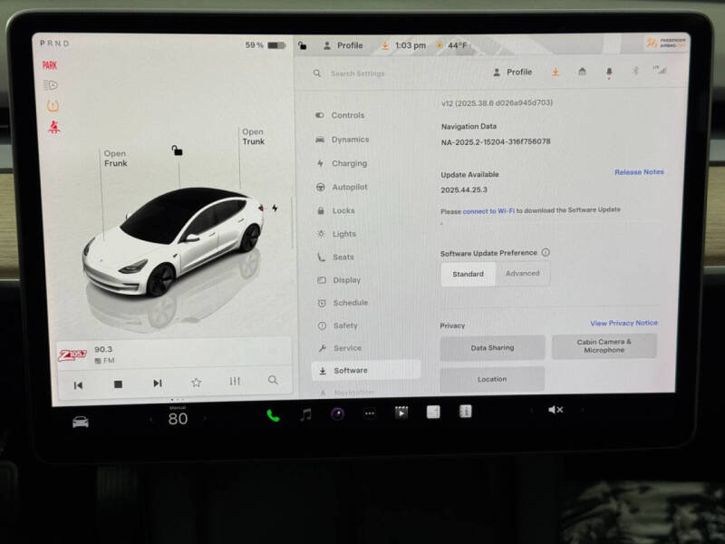Tap the Data Sharing privacy button
The height and width of the screenshot is (544, 725).
[x=491, y=347]
